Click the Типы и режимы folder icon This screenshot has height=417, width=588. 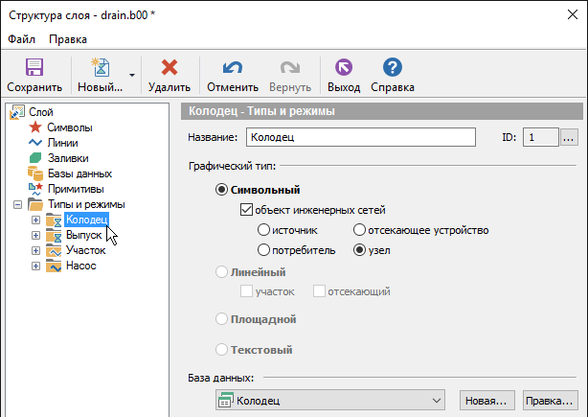pyautogui.click(x=35, y=204)
